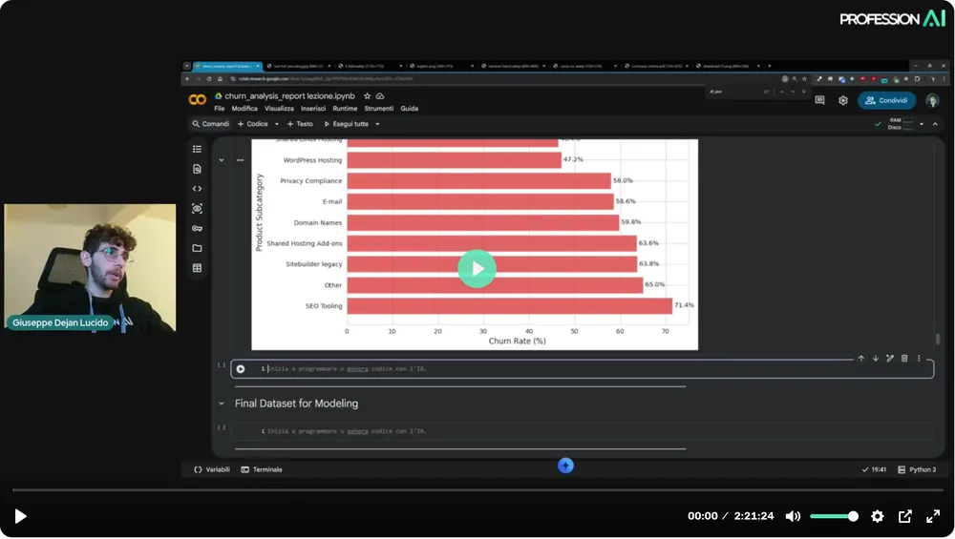Switch to the active churn_analysis browser tab
Viewport: 955px width, 539px height.
pos(226,66)
